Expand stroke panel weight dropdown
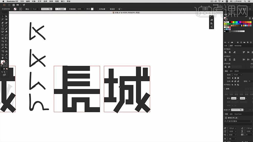This screenshot has height=142, width=253. point(241,75)
